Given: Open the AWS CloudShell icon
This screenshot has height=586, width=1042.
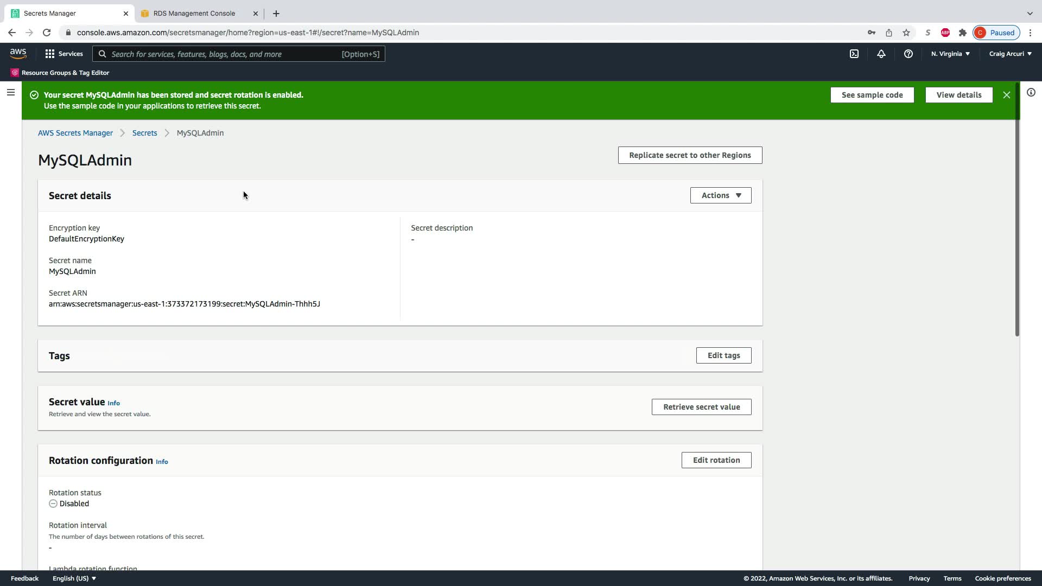Looking at the screenshot, I should click(854, 54).
